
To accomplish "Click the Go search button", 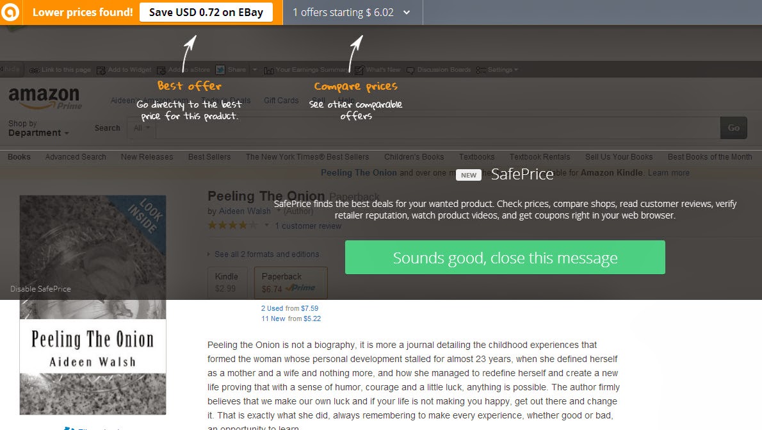I will click(x=733, y=128).
